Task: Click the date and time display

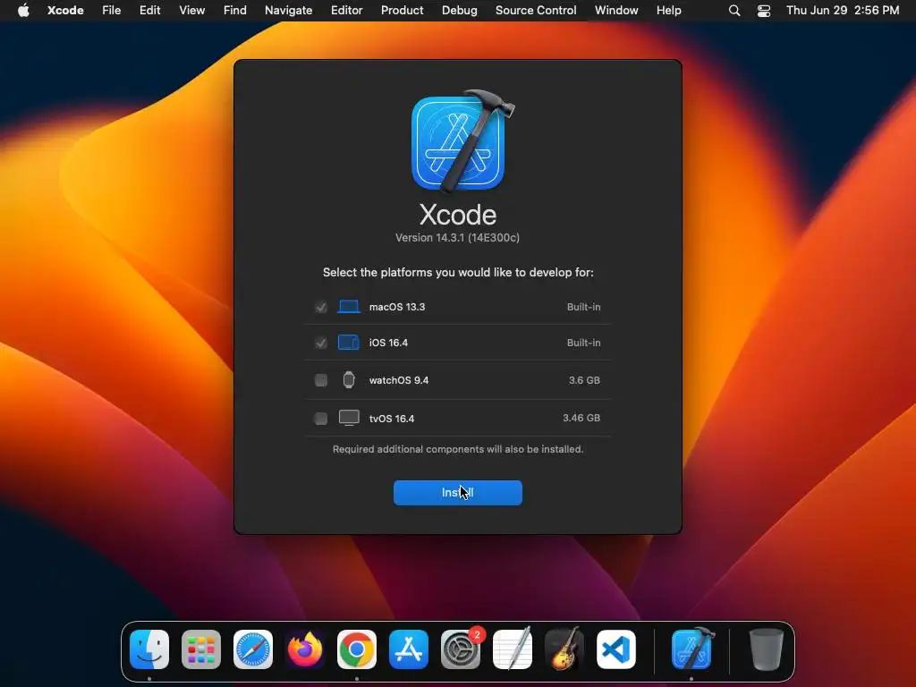Action: coord(843,10)
